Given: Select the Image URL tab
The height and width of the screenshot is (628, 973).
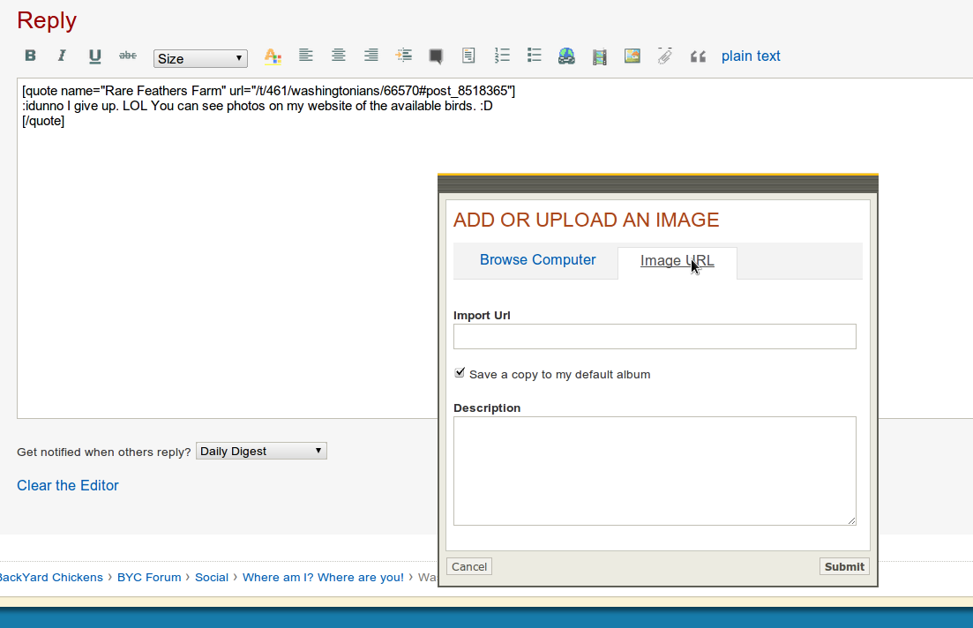Looking at the screenshot, I should click(677, 261).
